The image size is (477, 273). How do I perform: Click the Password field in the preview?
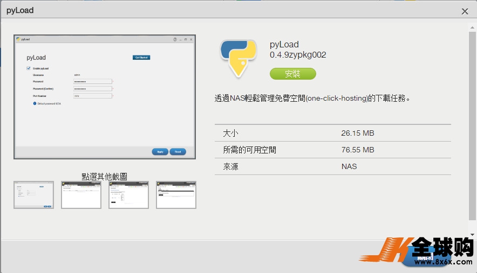92,82
